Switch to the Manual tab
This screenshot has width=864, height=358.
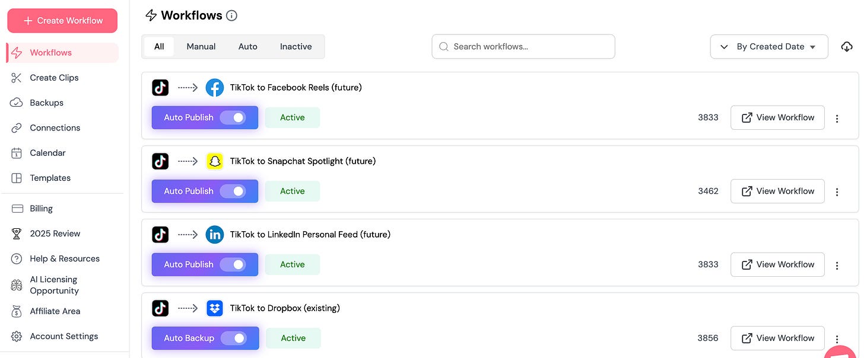[201, 46]
